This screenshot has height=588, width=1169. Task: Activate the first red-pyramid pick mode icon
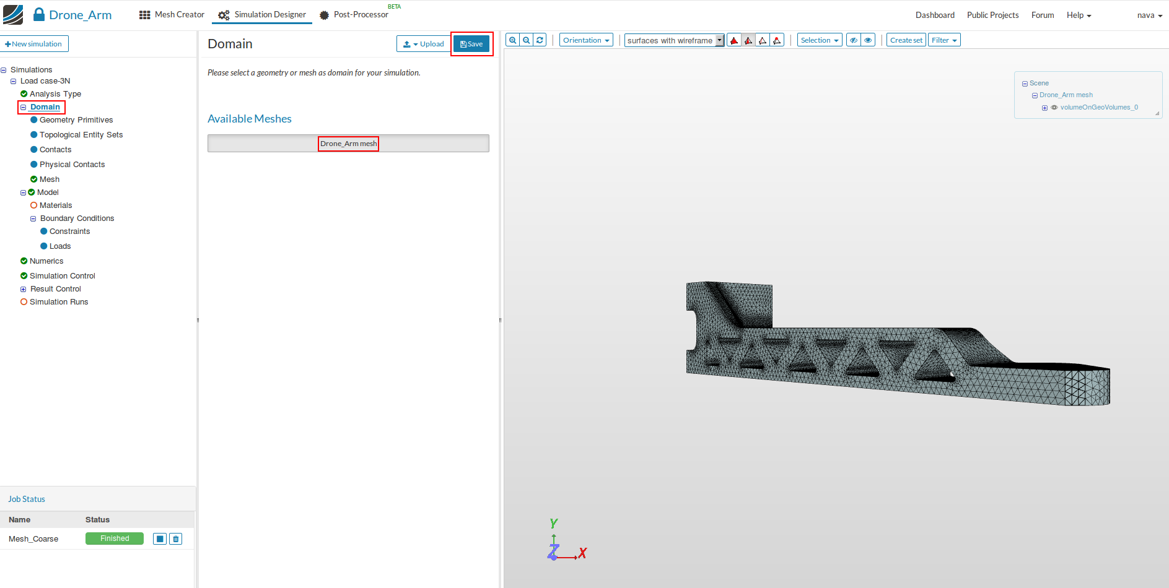pyautogui.click(x=734, y=40)
